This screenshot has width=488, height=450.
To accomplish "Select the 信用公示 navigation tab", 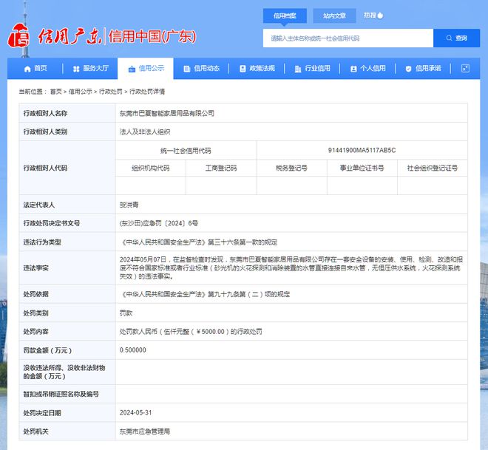I will click(146, 69).
